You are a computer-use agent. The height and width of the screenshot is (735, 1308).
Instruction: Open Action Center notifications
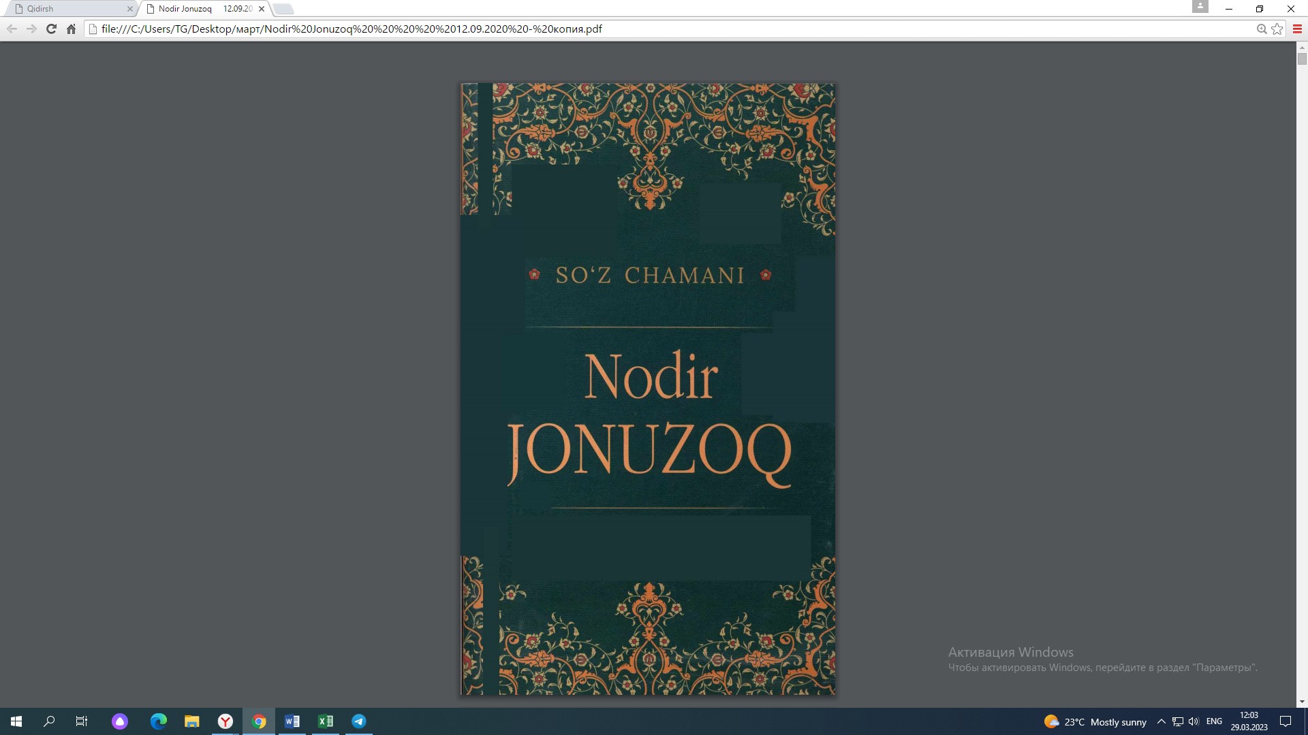click(1287, 721)
